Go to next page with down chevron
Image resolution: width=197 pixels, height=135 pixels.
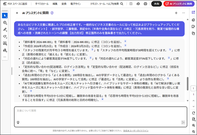pos(194,107)
